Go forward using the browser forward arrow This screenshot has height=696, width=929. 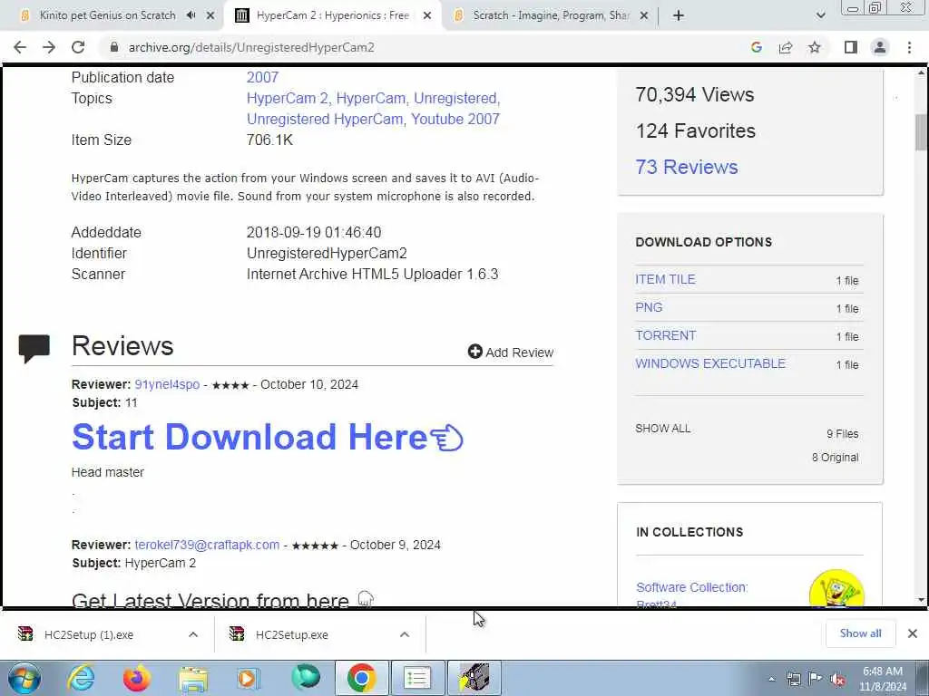coord(49,47)
